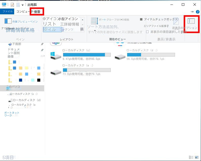Choose the 小型アイコン layout
Viewport: 201px width, 161px height.
68,19
